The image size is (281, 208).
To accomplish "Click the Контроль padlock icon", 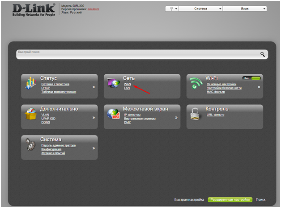I will point(196,115).
